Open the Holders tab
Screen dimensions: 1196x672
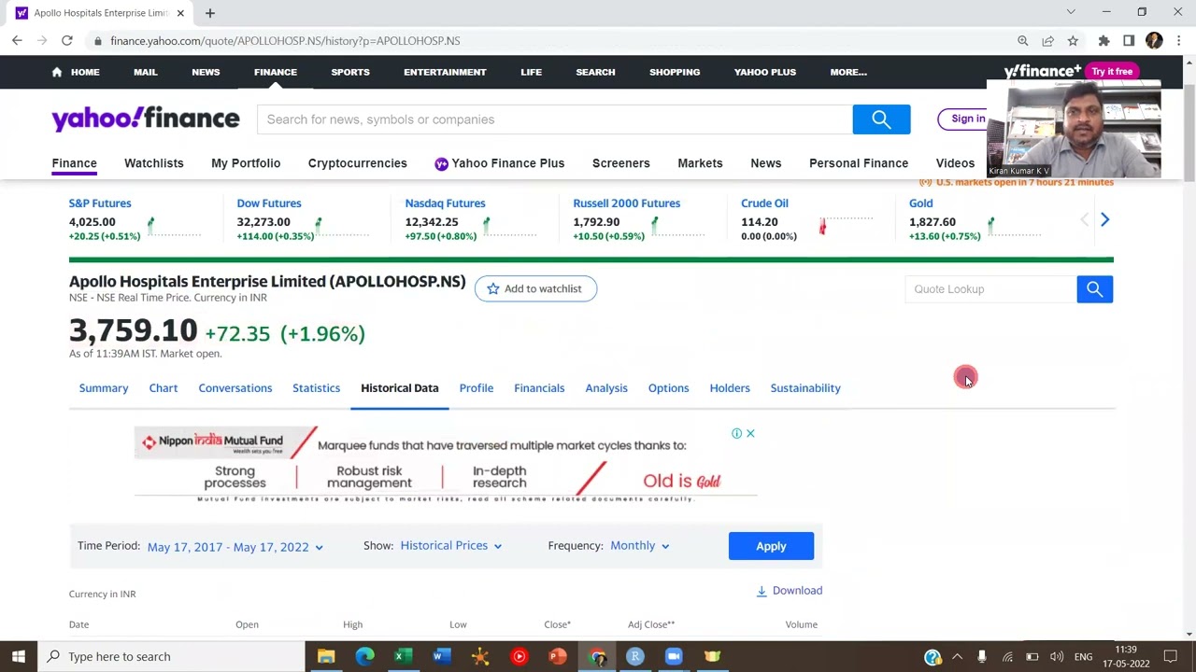click(730, 388)
